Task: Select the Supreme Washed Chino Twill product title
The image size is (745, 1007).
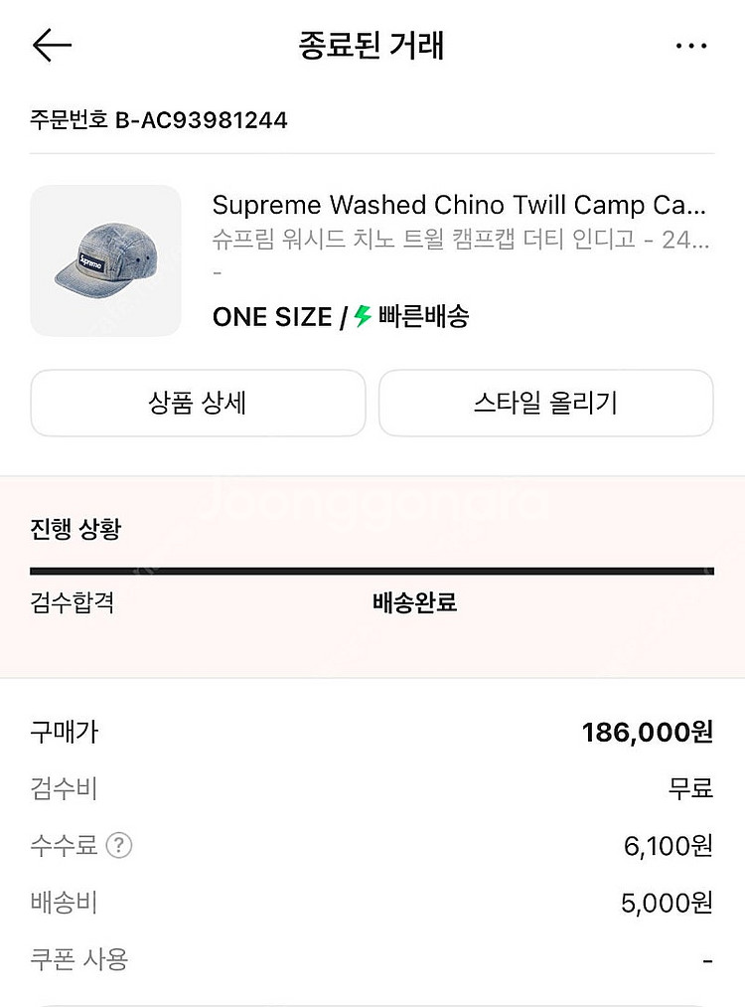Action: (459, 206)
